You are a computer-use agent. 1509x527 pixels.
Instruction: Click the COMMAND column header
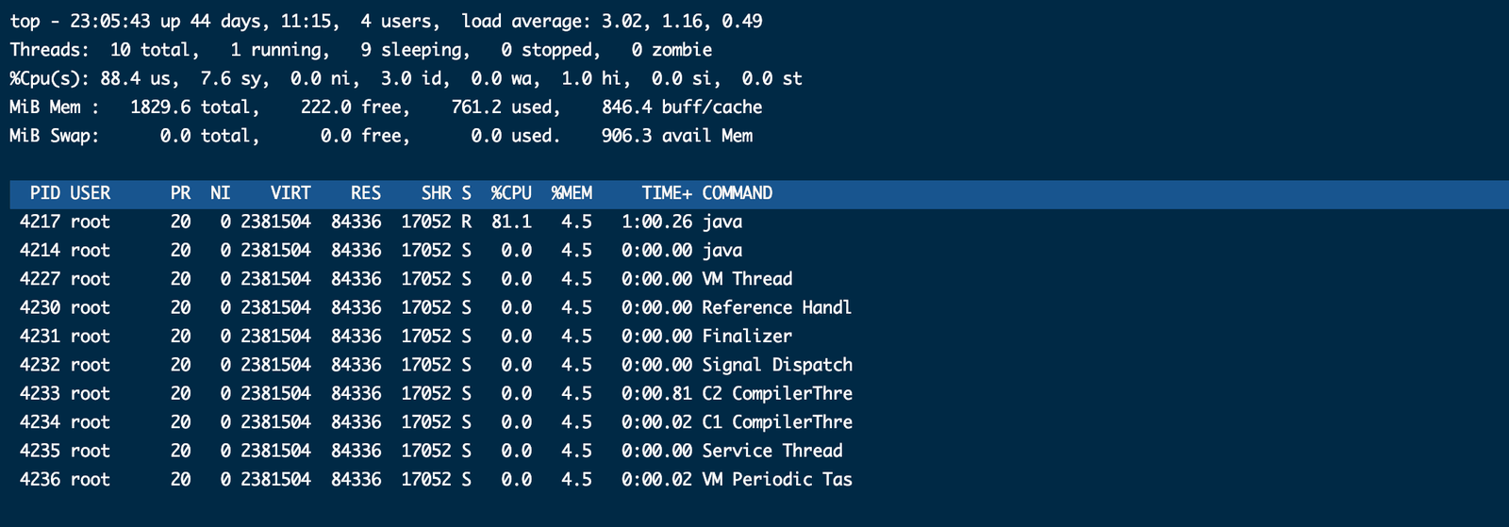pos(738,193)
